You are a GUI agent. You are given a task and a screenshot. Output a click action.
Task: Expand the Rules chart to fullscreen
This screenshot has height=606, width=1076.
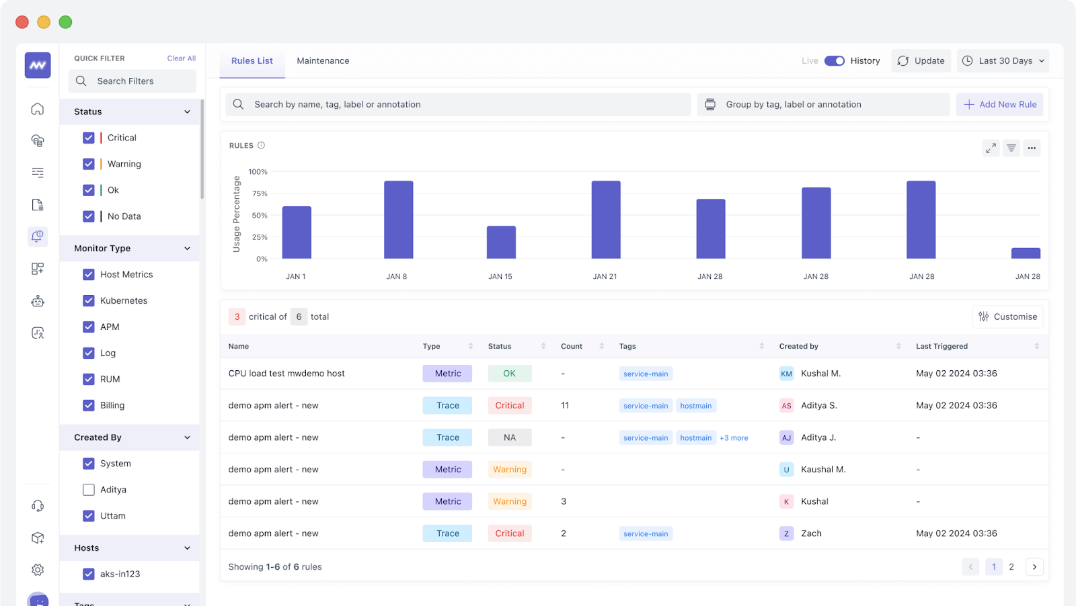pyautogui.click(x=990, y=148)
